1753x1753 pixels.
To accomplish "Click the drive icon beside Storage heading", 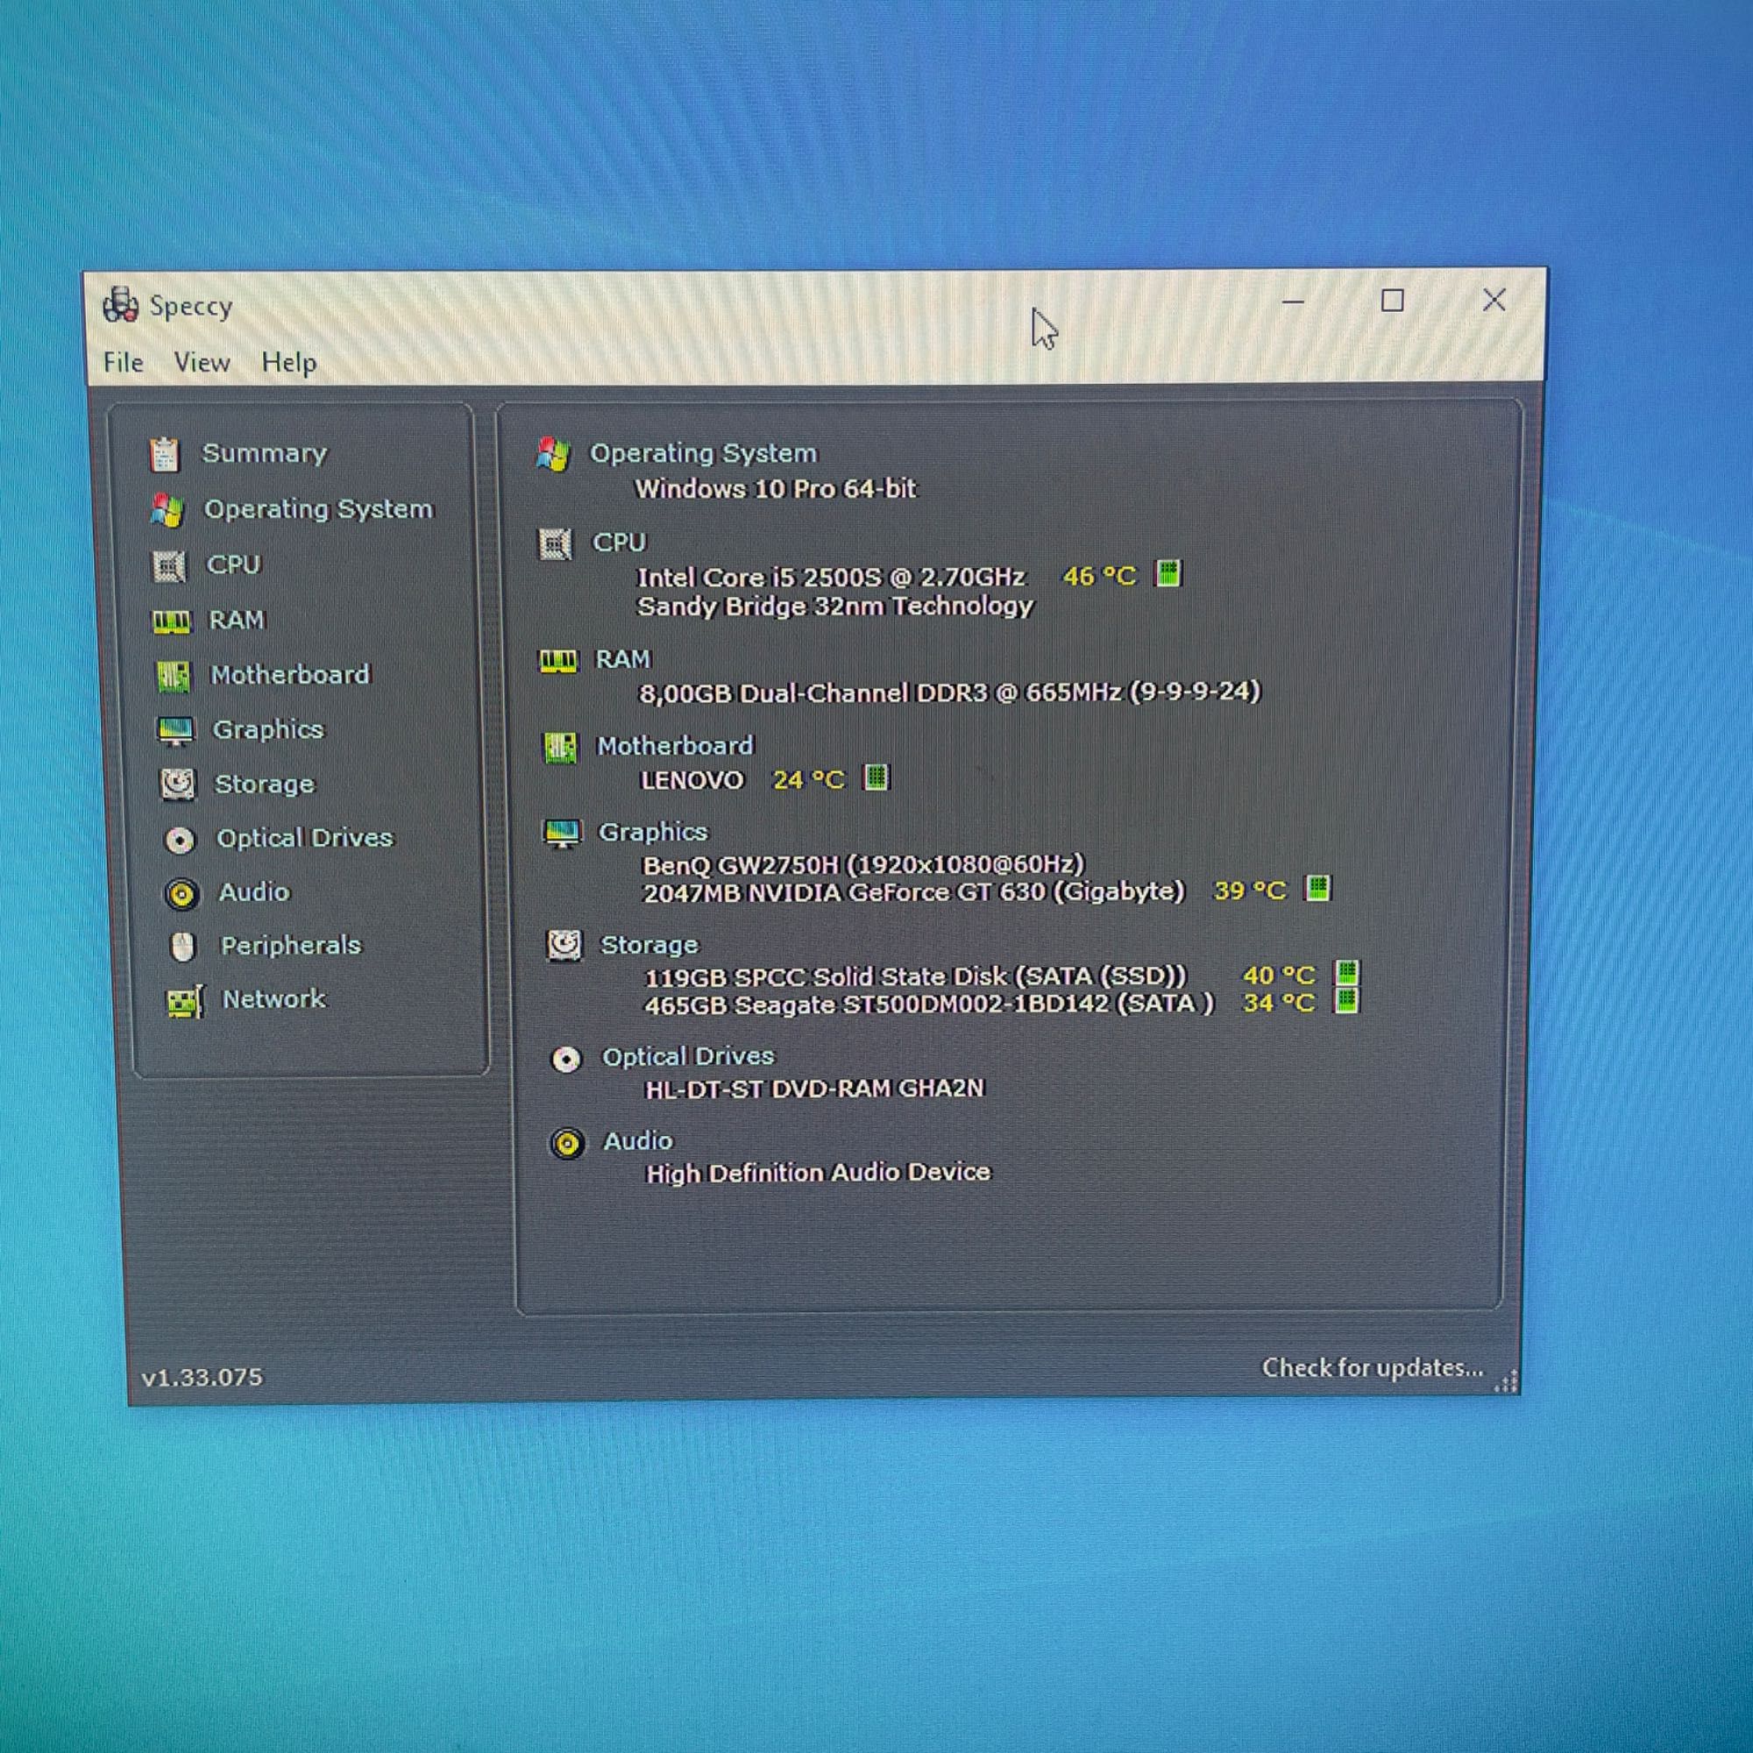I will pos(564,946).
